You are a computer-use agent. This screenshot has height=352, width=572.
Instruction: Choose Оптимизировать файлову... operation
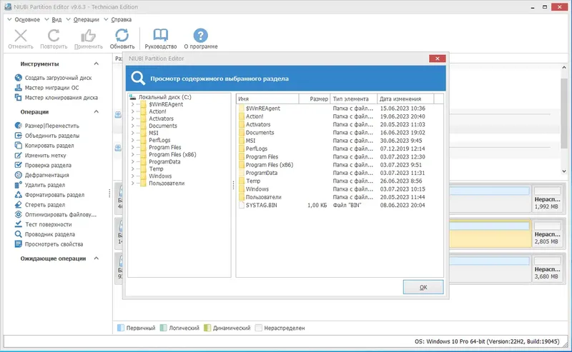pyautogui.click(x=56, y=214)
